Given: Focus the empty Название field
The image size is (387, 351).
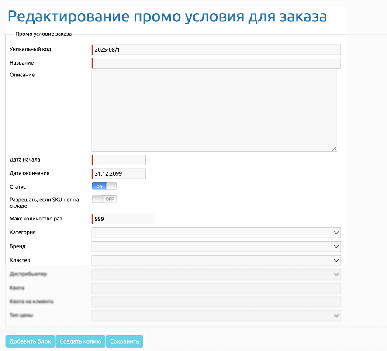Looking at the screenshot, I should pyautogui.click(x=216, y=63).
